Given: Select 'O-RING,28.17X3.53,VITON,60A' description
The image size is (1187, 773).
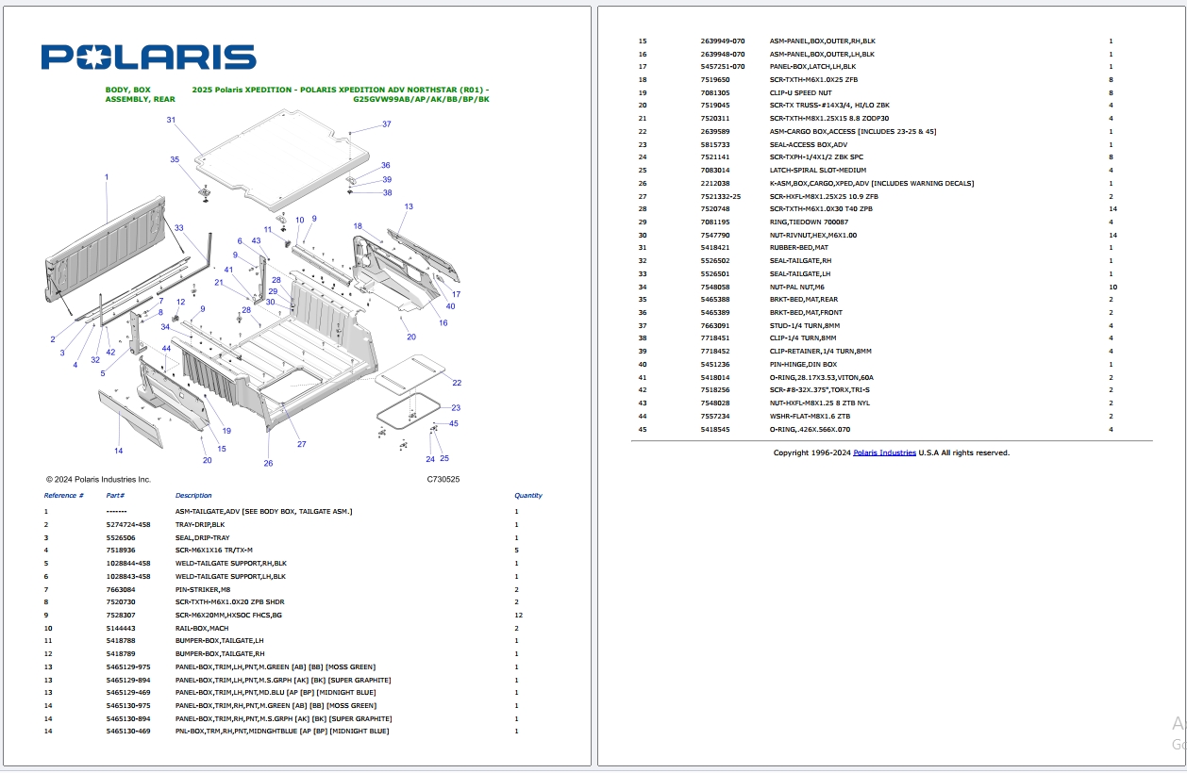Looking at the screenshot, I should [x=821, y=377].
